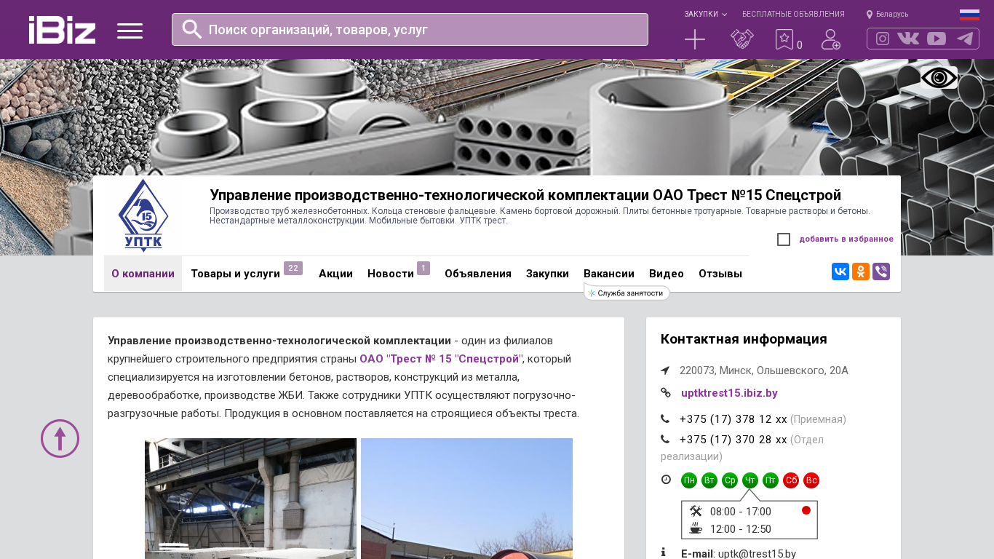Open user account registration icon

831,39
